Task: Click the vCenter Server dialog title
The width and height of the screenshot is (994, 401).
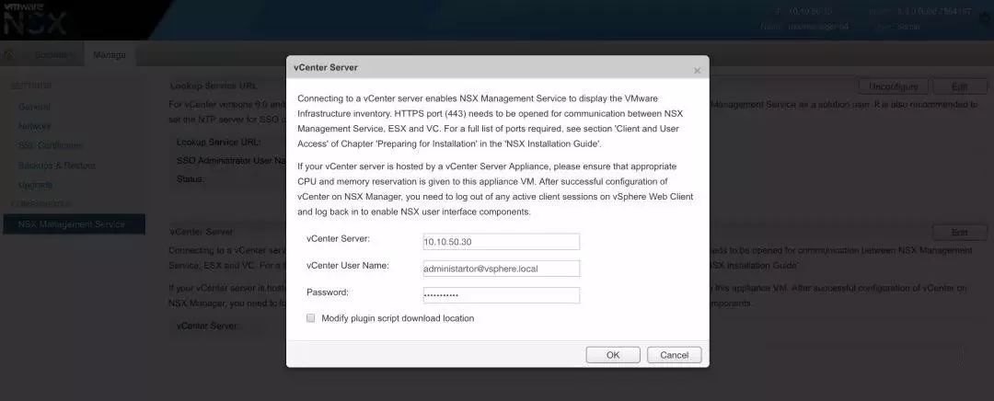Action: coord(325,67)
